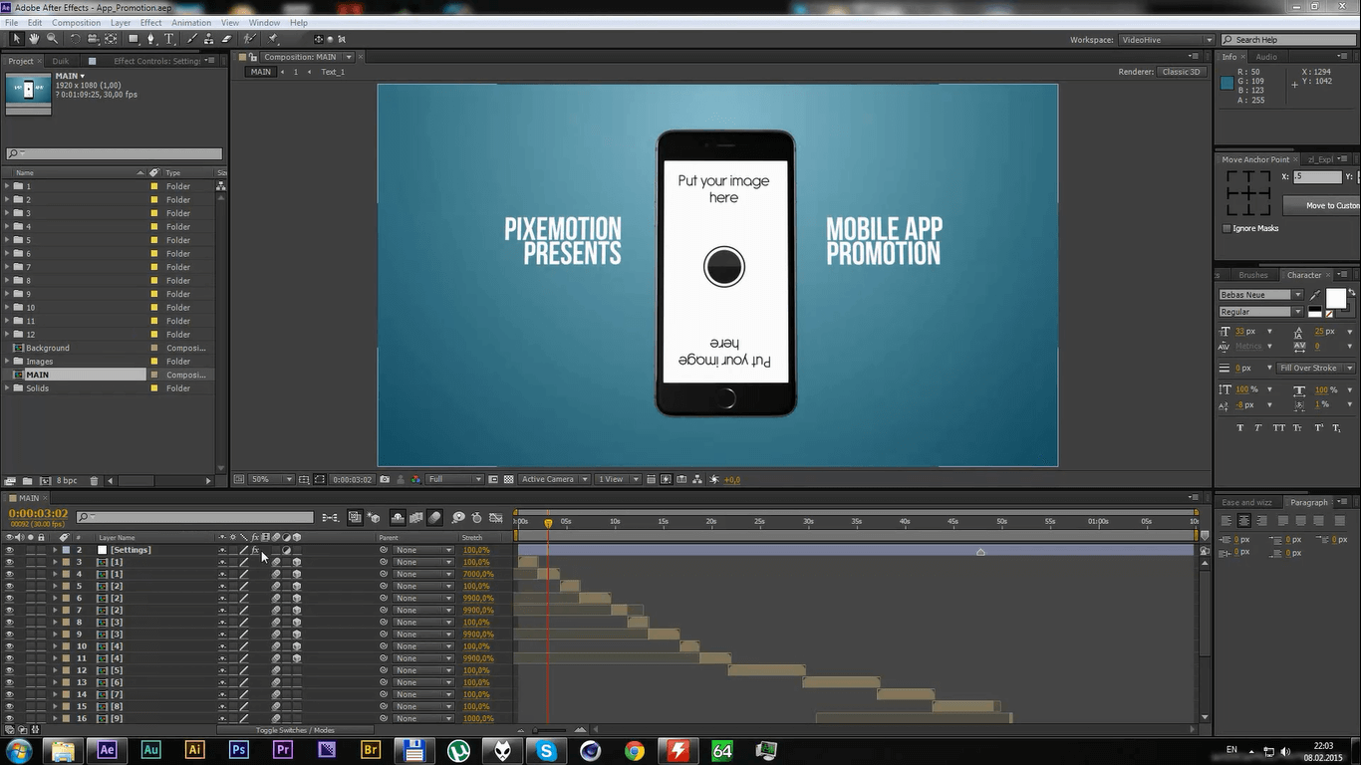Open the Graph Editor
Image resolution: width=1361 pixels, height=765 pixels.
tap(495, 517)
